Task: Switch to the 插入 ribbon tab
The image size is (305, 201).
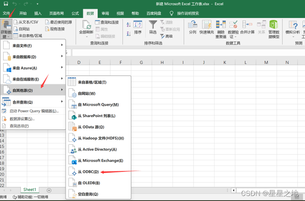Action: [38, 13]
